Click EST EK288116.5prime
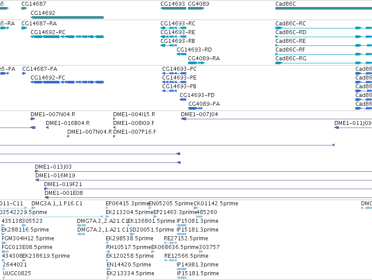372x280 pixels. tap(25, 230)
